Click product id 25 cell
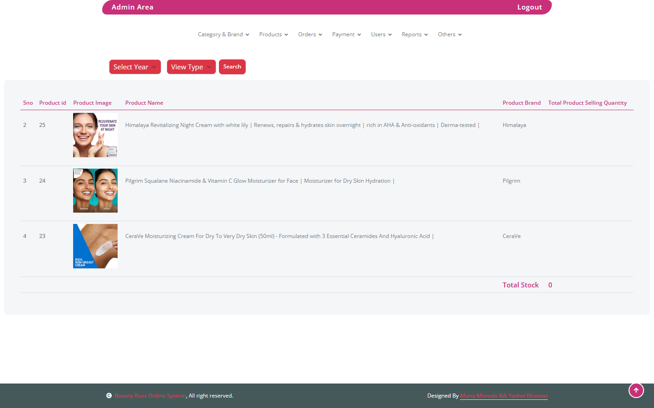Viewport: 654px width, 408px height. tap(42, 125)
